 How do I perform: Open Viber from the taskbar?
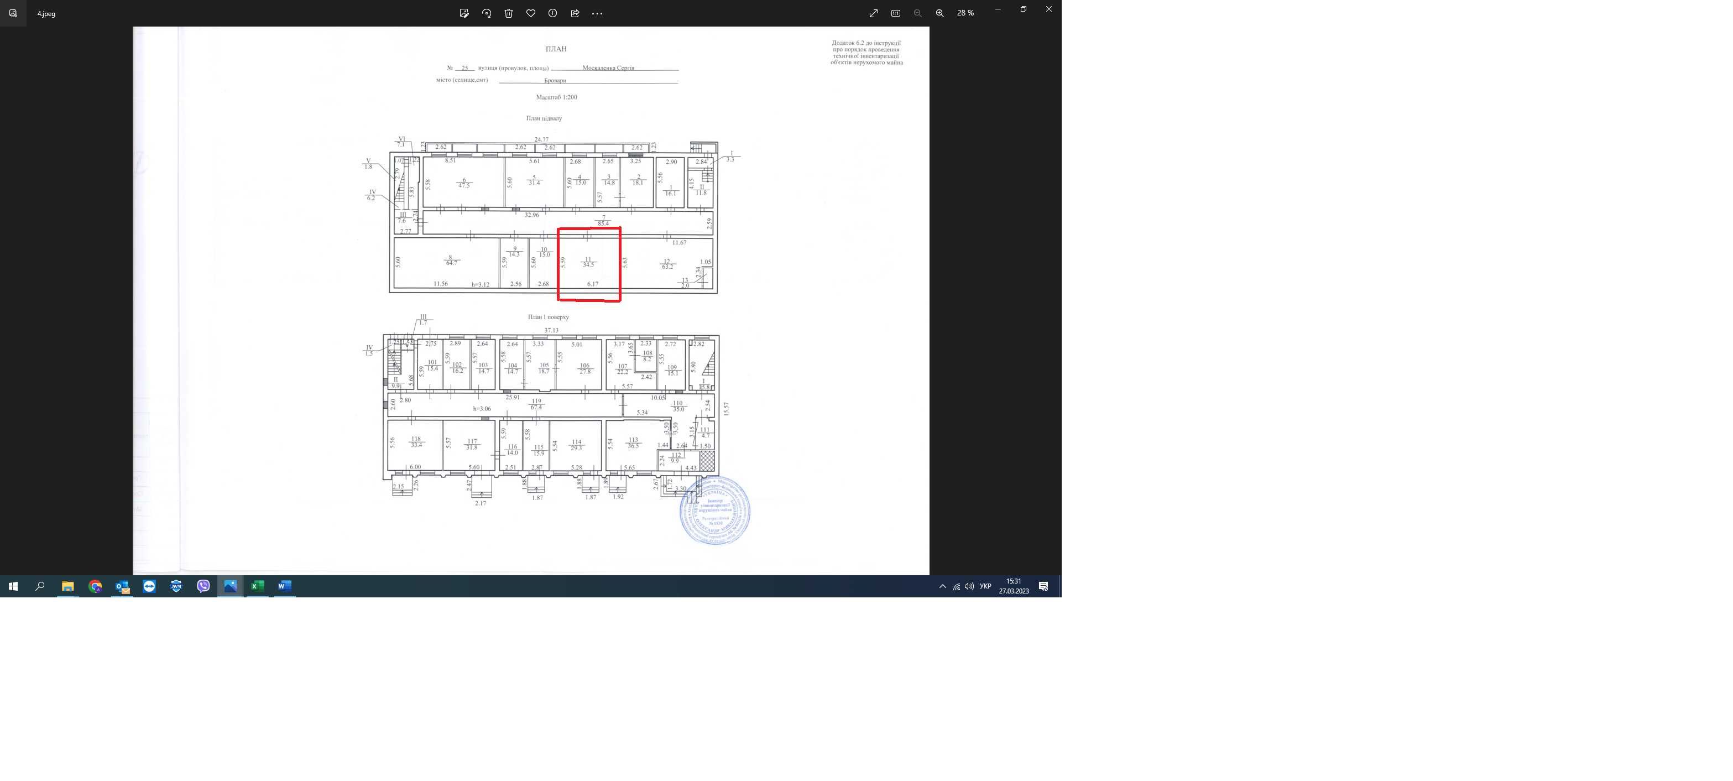click(x=203, y=587)
